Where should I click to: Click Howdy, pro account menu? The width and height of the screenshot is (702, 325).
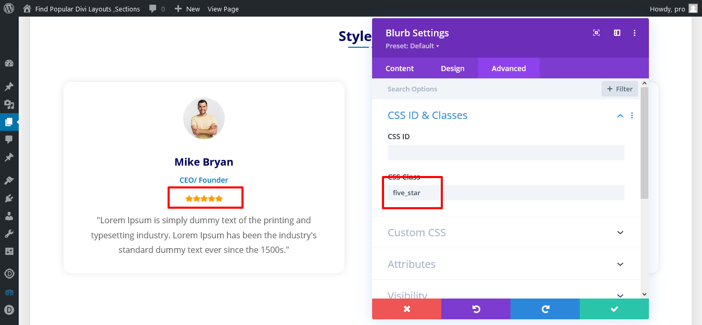pos(668,9)
